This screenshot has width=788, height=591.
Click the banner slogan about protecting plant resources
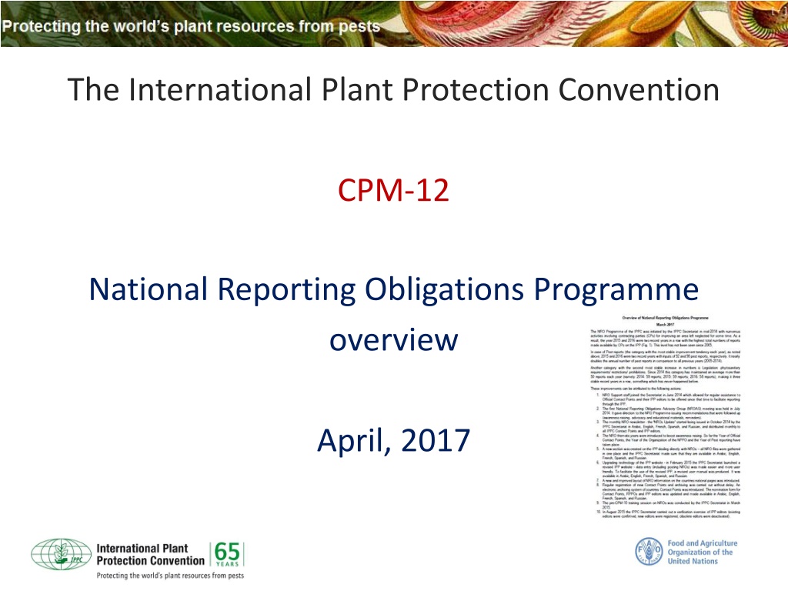tap(191, 26)
